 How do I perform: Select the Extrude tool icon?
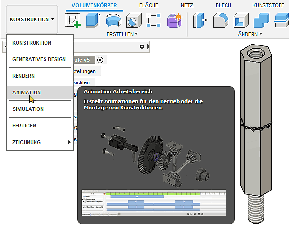tap(93, 21)
